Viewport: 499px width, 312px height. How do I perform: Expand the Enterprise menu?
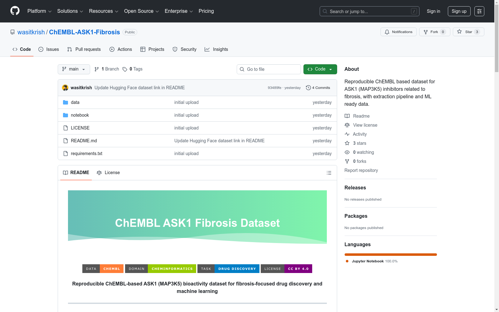[x=179, y=11]
